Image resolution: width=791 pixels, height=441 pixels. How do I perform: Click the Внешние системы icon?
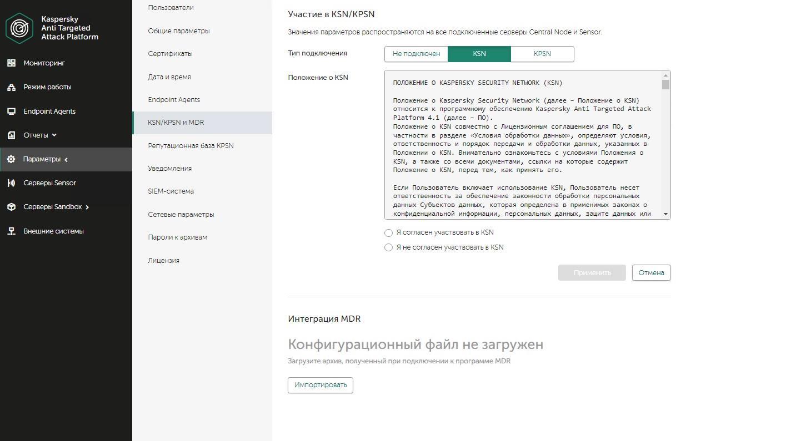(x=11, y=231)
